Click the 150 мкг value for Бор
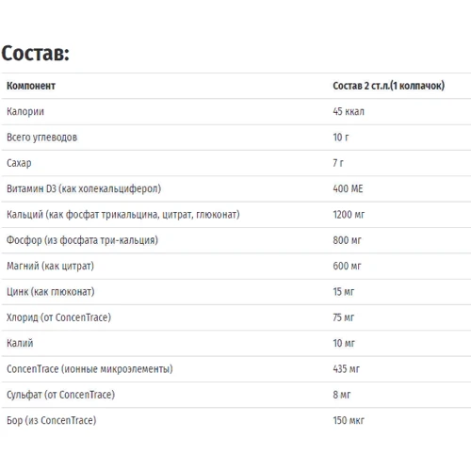 (x=349, y=420)
